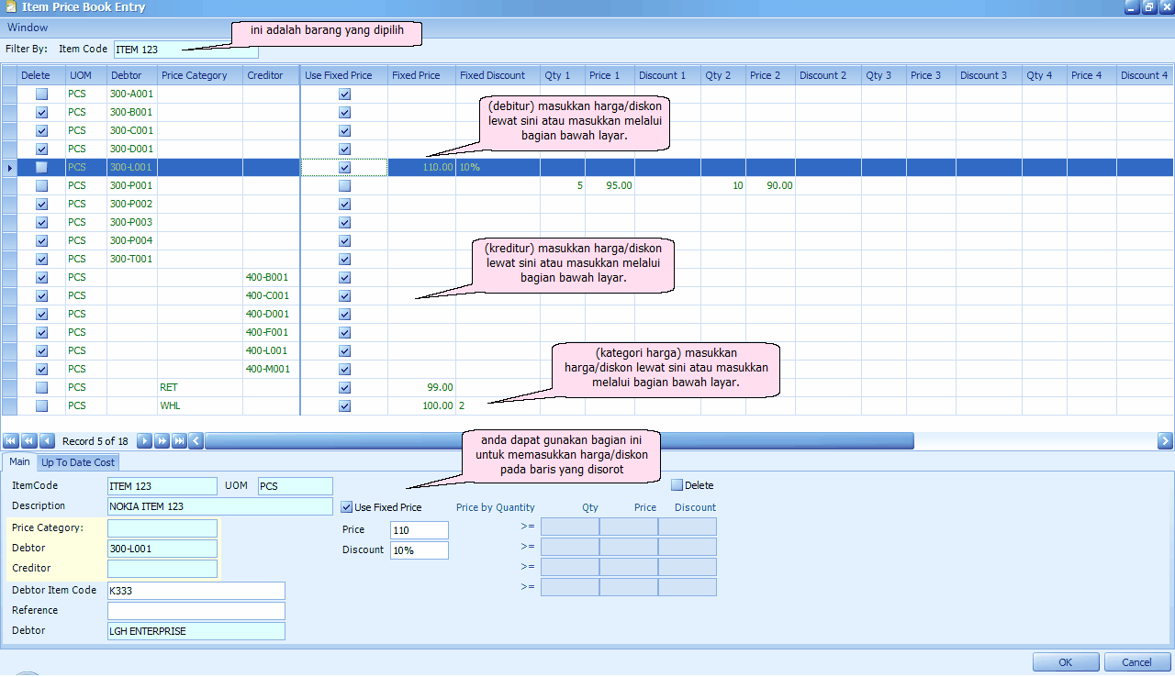The image size is (1175, 677).
Task: Go to the previous record
Action: point(47,441)
